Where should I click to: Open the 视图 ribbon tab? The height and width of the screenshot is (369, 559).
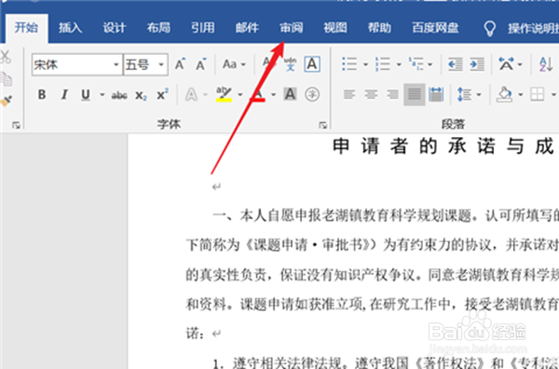(335, 28)
